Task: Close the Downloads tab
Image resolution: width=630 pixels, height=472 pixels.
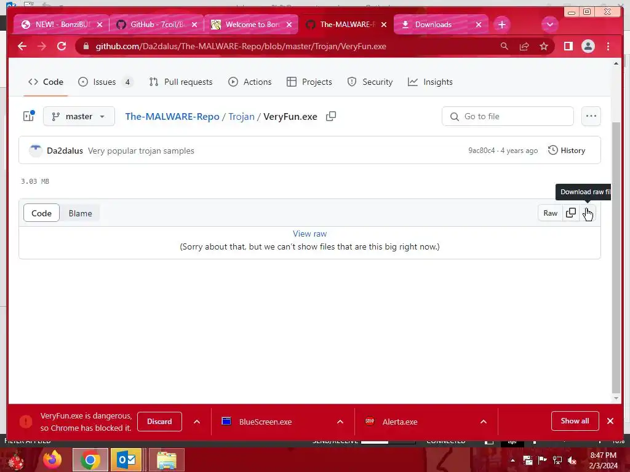Action: click(479, 25)
